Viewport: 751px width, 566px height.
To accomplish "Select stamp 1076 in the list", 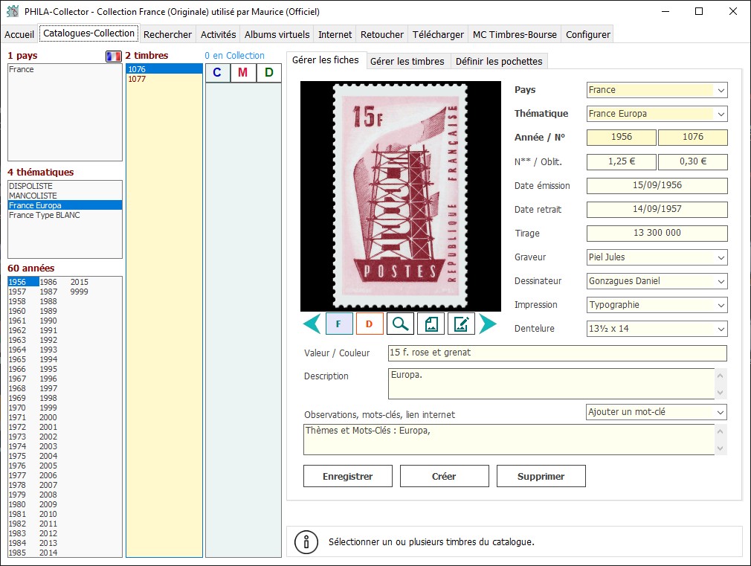I will tap(164, 69).
